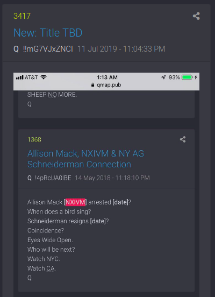This screenshot has height=297, width=215.
Task: Click the tripcode !4pRcUA0lBE
Action: point(53,178)
